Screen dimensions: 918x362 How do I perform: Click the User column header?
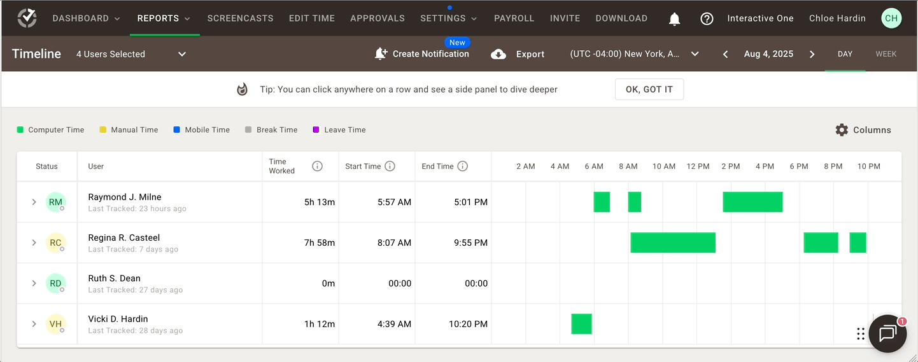coord(96,166)
